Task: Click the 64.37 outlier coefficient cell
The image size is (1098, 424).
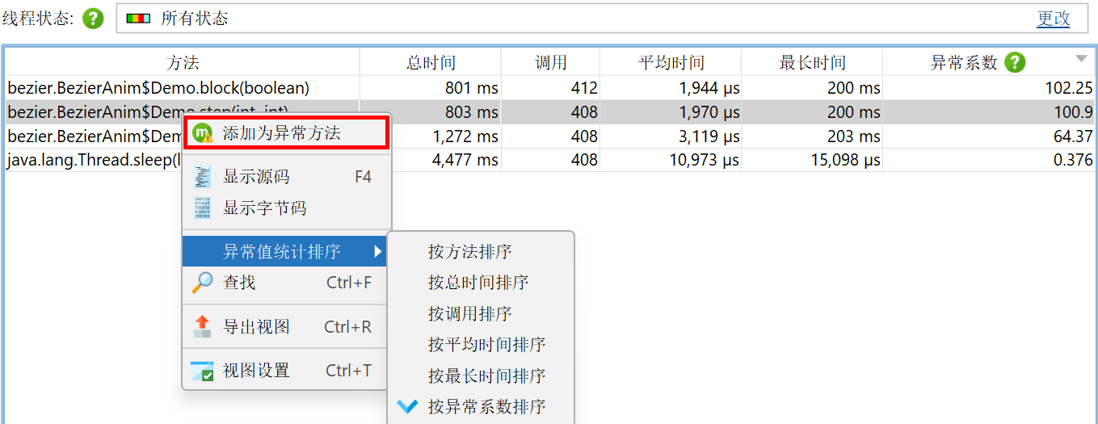Action: point(989,136)
